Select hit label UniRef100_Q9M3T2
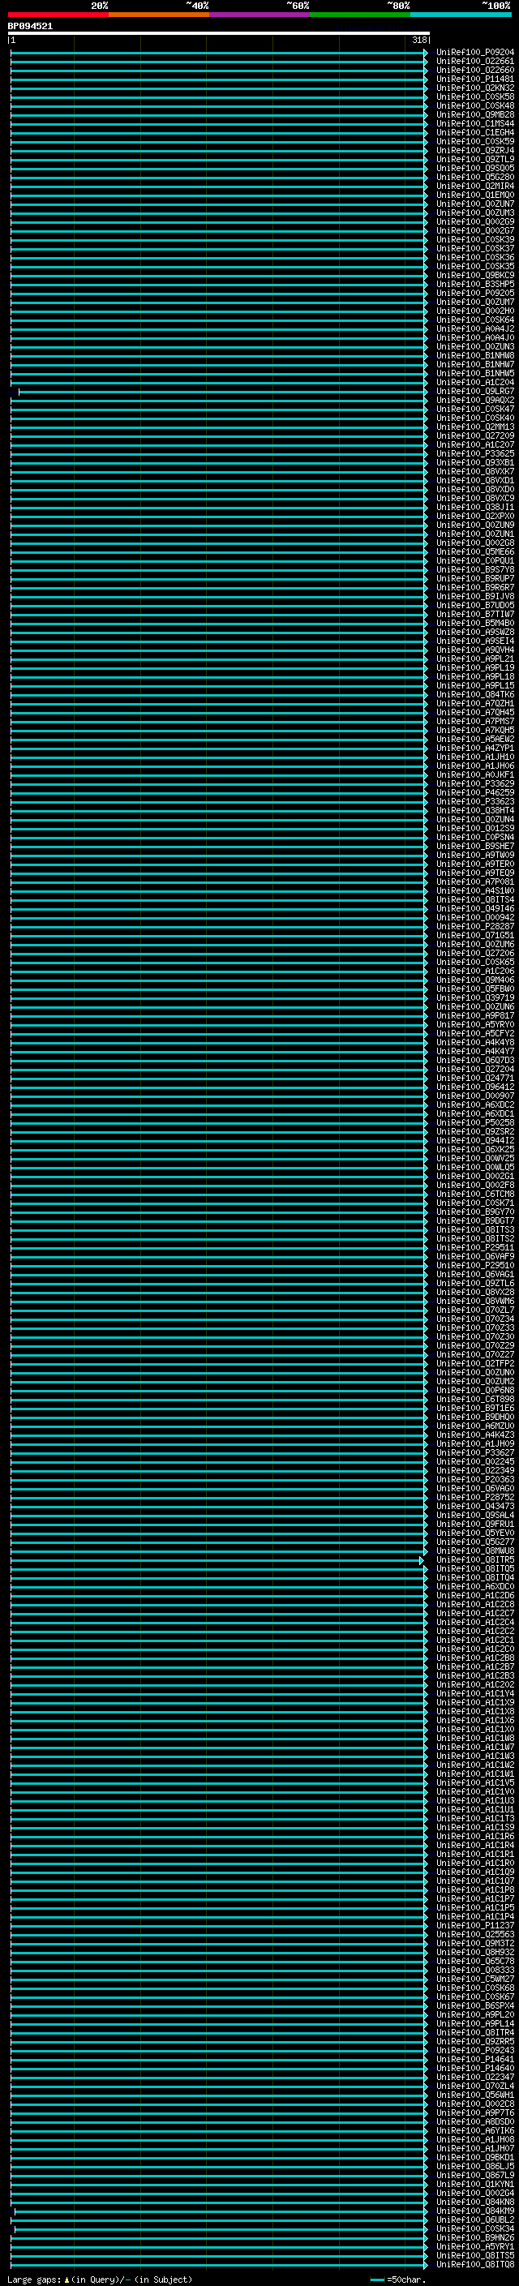The width and height of the screenshot is (519, 2286). point(474,1944)
